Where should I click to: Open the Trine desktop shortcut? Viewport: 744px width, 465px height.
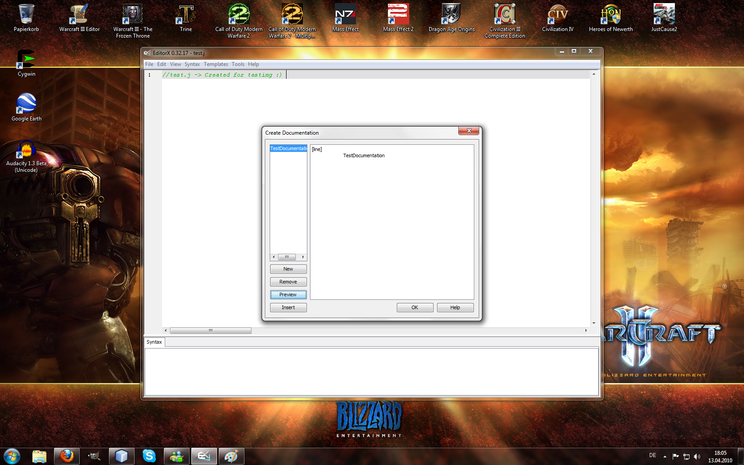(x=186, y=18)
